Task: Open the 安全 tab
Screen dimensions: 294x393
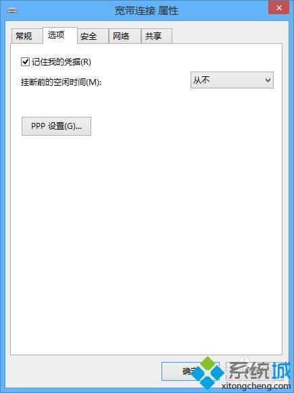Action: [x=93, y=36]
